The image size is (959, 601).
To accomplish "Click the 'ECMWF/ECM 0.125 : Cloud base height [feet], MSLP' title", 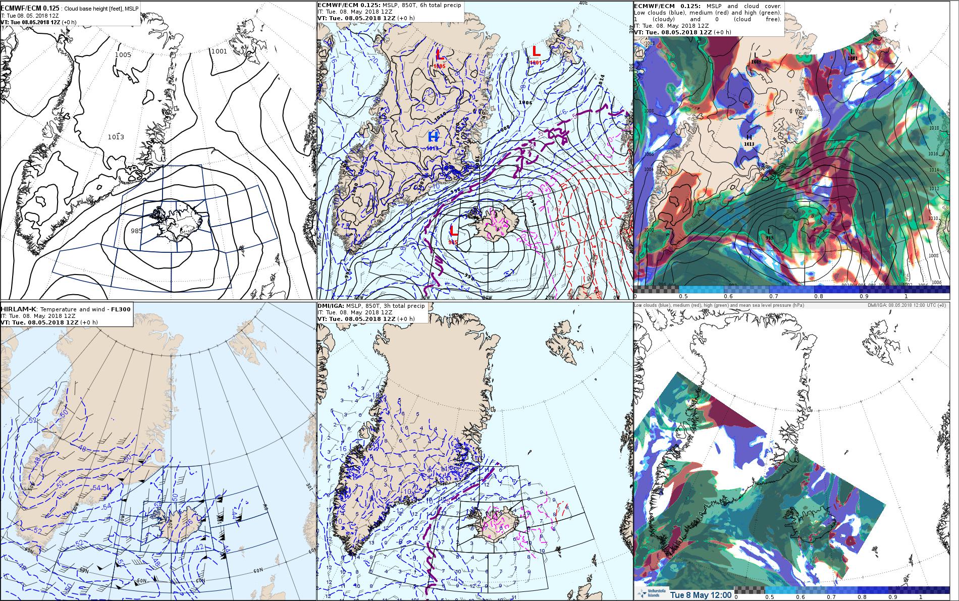I will click(x=70, y=9).
